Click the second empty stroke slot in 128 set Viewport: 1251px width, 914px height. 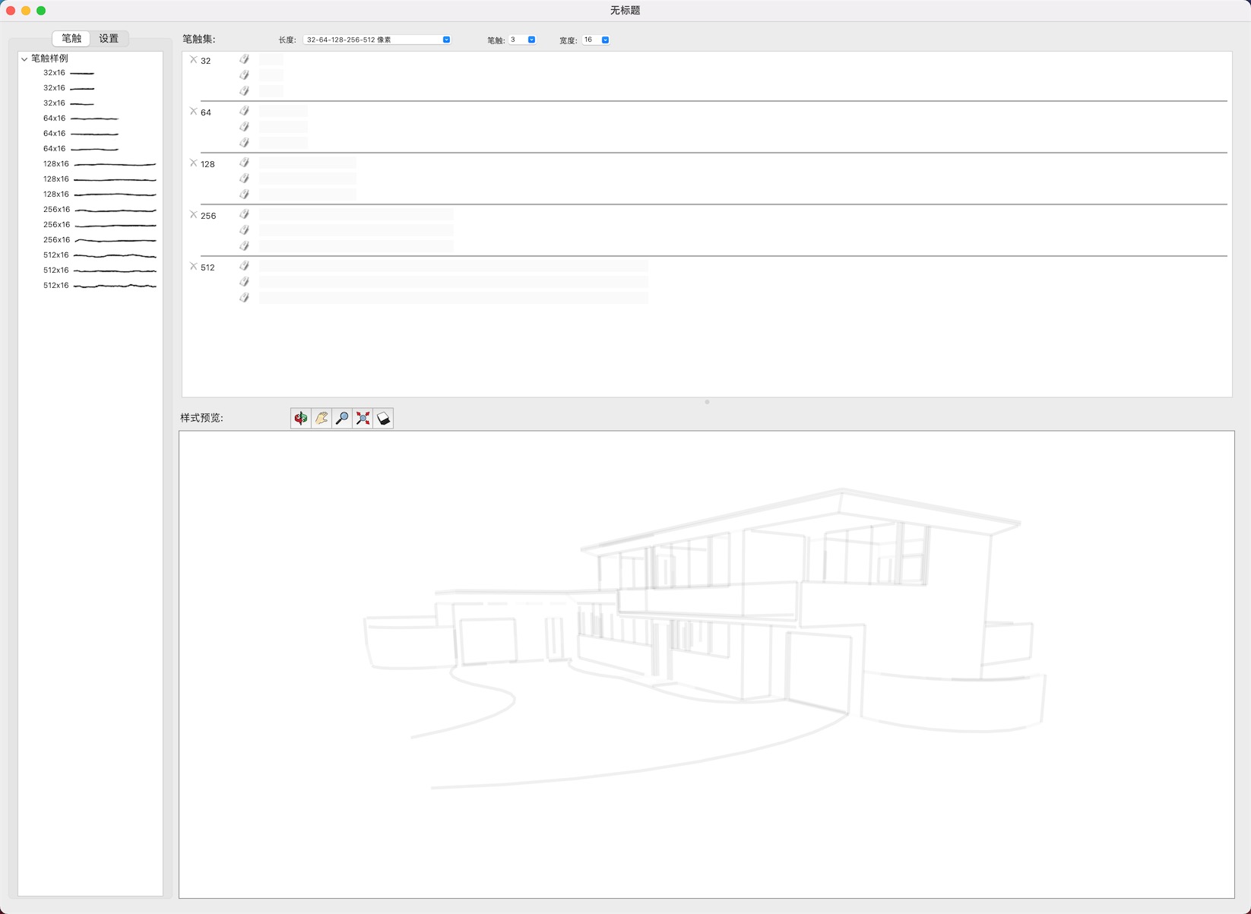308,178
